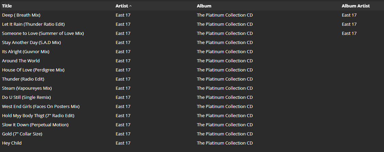The image size is (384, 152).
Task: Click Album Artist East 17 for Deep track
Action: coord(349,15)
